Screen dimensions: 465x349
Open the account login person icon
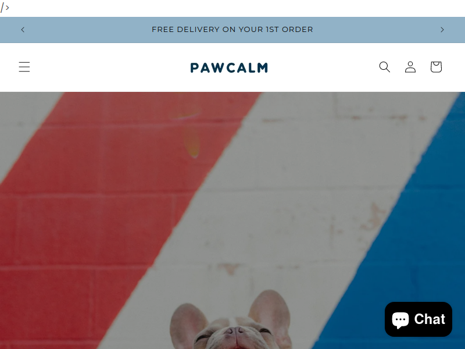coord(410,67)
